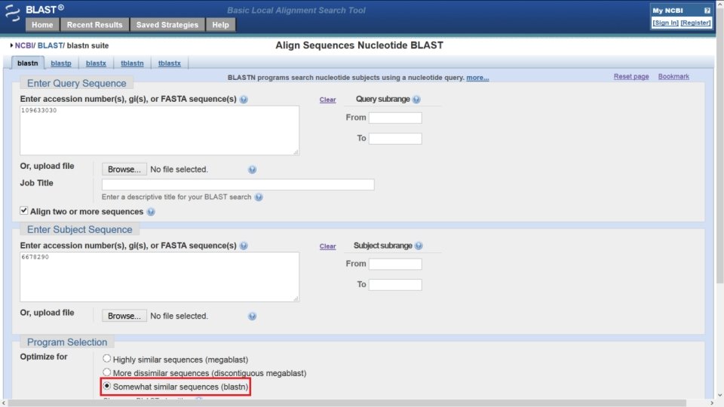Uncheck Align two or more sequences
The height and width of the screenshot is (407, 724).
23,210
